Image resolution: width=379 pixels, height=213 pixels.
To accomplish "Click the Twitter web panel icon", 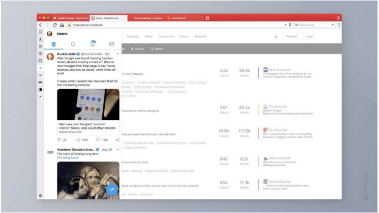I will 40,67.
